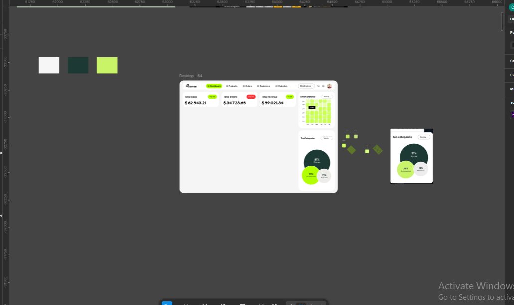Select the Total orders label
Image resolution: width=514 pixels, height=305 pixels.
point(230,97)
